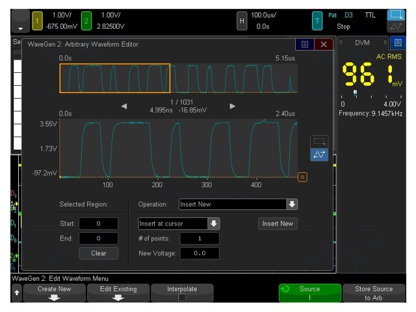Open the DVM sidebar panel menu icon
Image resolution: width=416 pixels, height=312 pixels.
point(398,43)
